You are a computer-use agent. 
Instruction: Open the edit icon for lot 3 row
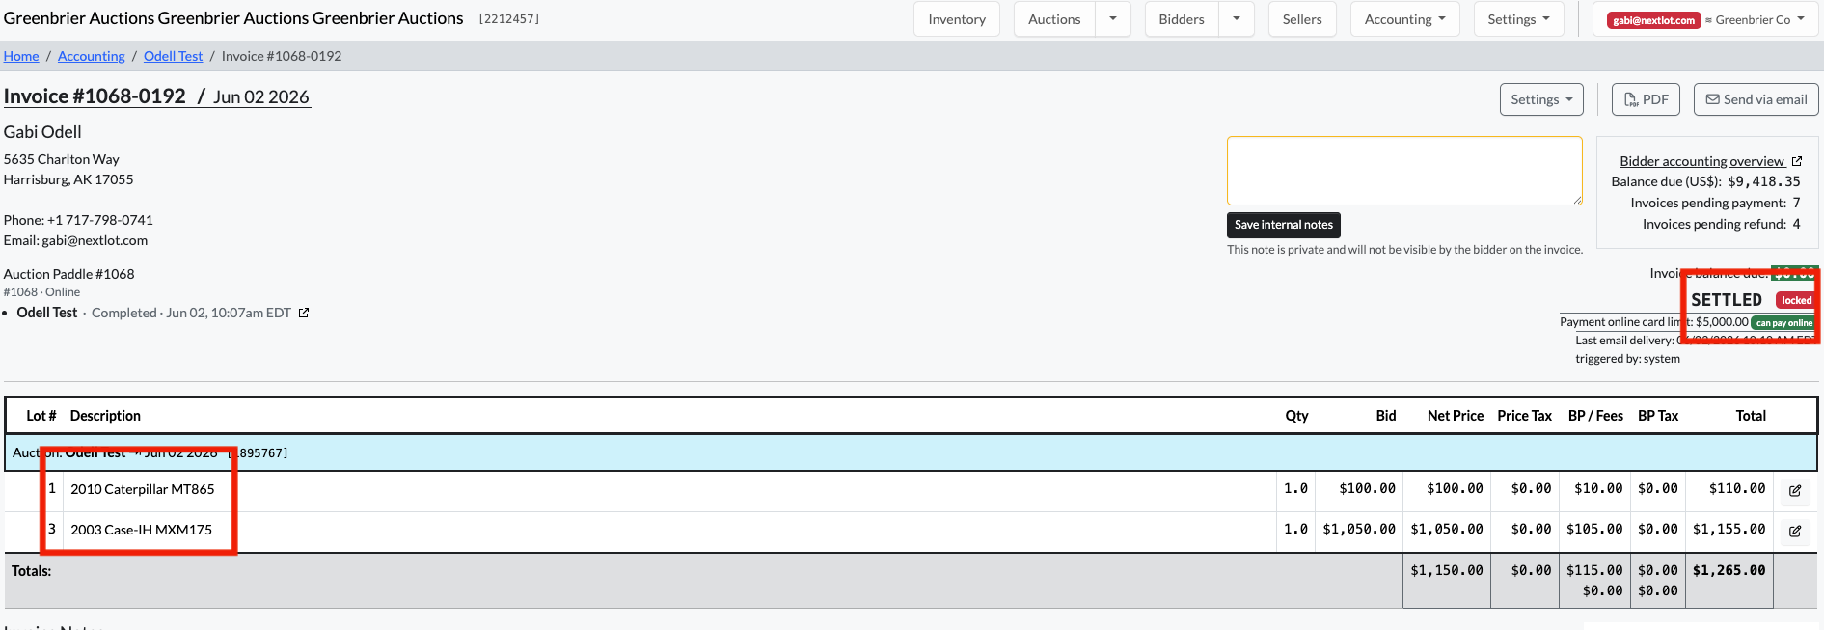click(1795, 531)
